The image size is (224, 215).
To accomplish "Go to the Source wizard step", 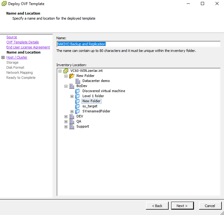I will tap(12, 37).
